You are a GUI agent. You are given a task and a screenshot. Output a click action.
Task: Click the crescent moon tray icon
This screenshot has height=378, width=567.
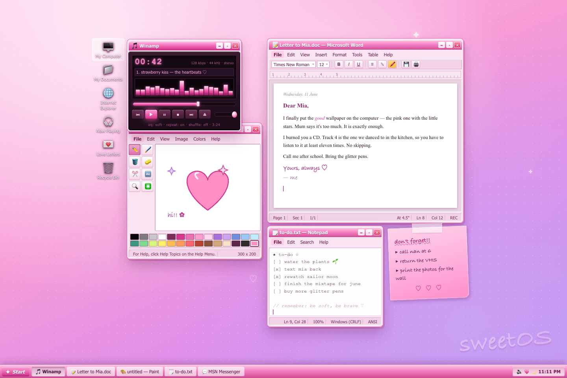coord(534,372)
